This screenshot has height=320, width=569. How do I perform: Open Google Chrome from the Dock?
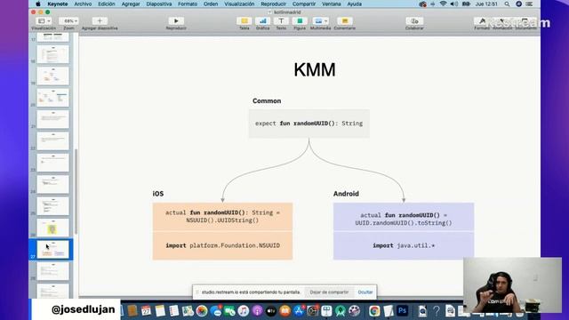[x=374, y=311]
